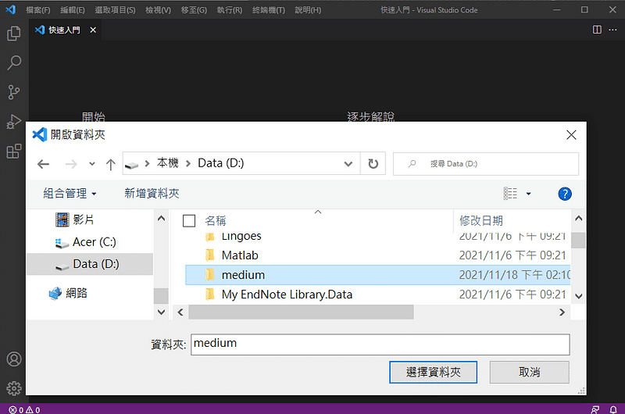
Task: Click the split editor icon
Action: [x=597, y=30]
